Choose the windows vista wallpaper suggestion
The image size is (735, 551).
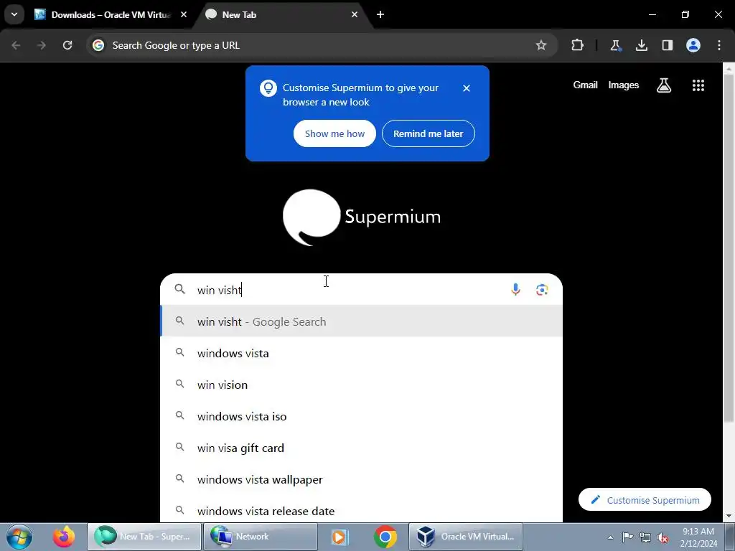362,479
